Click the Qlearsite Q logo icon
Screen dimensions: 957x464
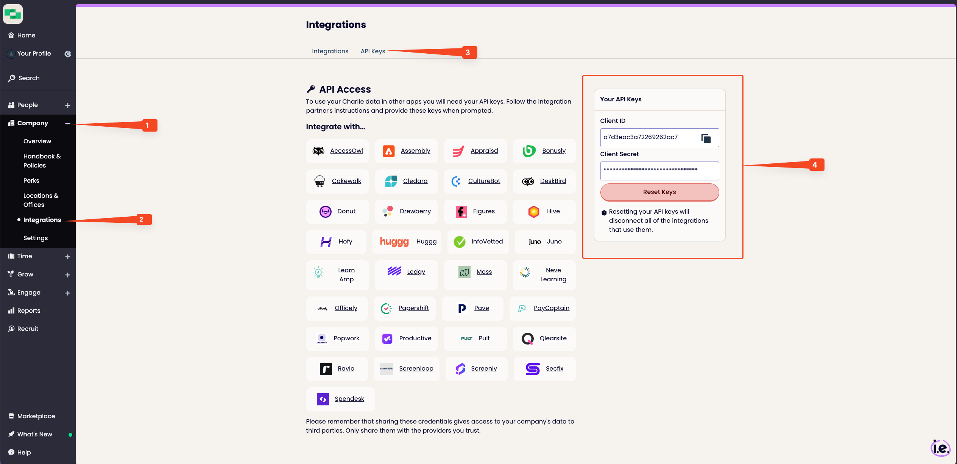tap(527, 338)
